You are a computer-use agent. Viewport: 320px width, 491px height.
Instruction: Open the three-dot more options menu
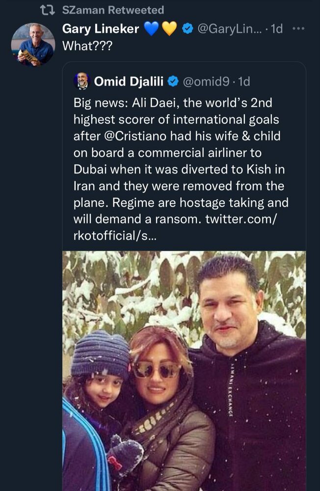[x=298, y=29]
